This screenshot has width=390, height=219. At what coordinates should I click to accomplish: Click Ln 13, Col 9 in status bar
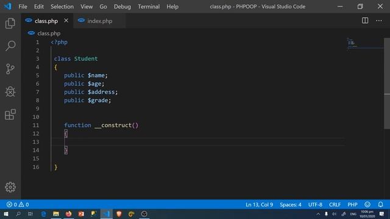click(x=259, y=204)
